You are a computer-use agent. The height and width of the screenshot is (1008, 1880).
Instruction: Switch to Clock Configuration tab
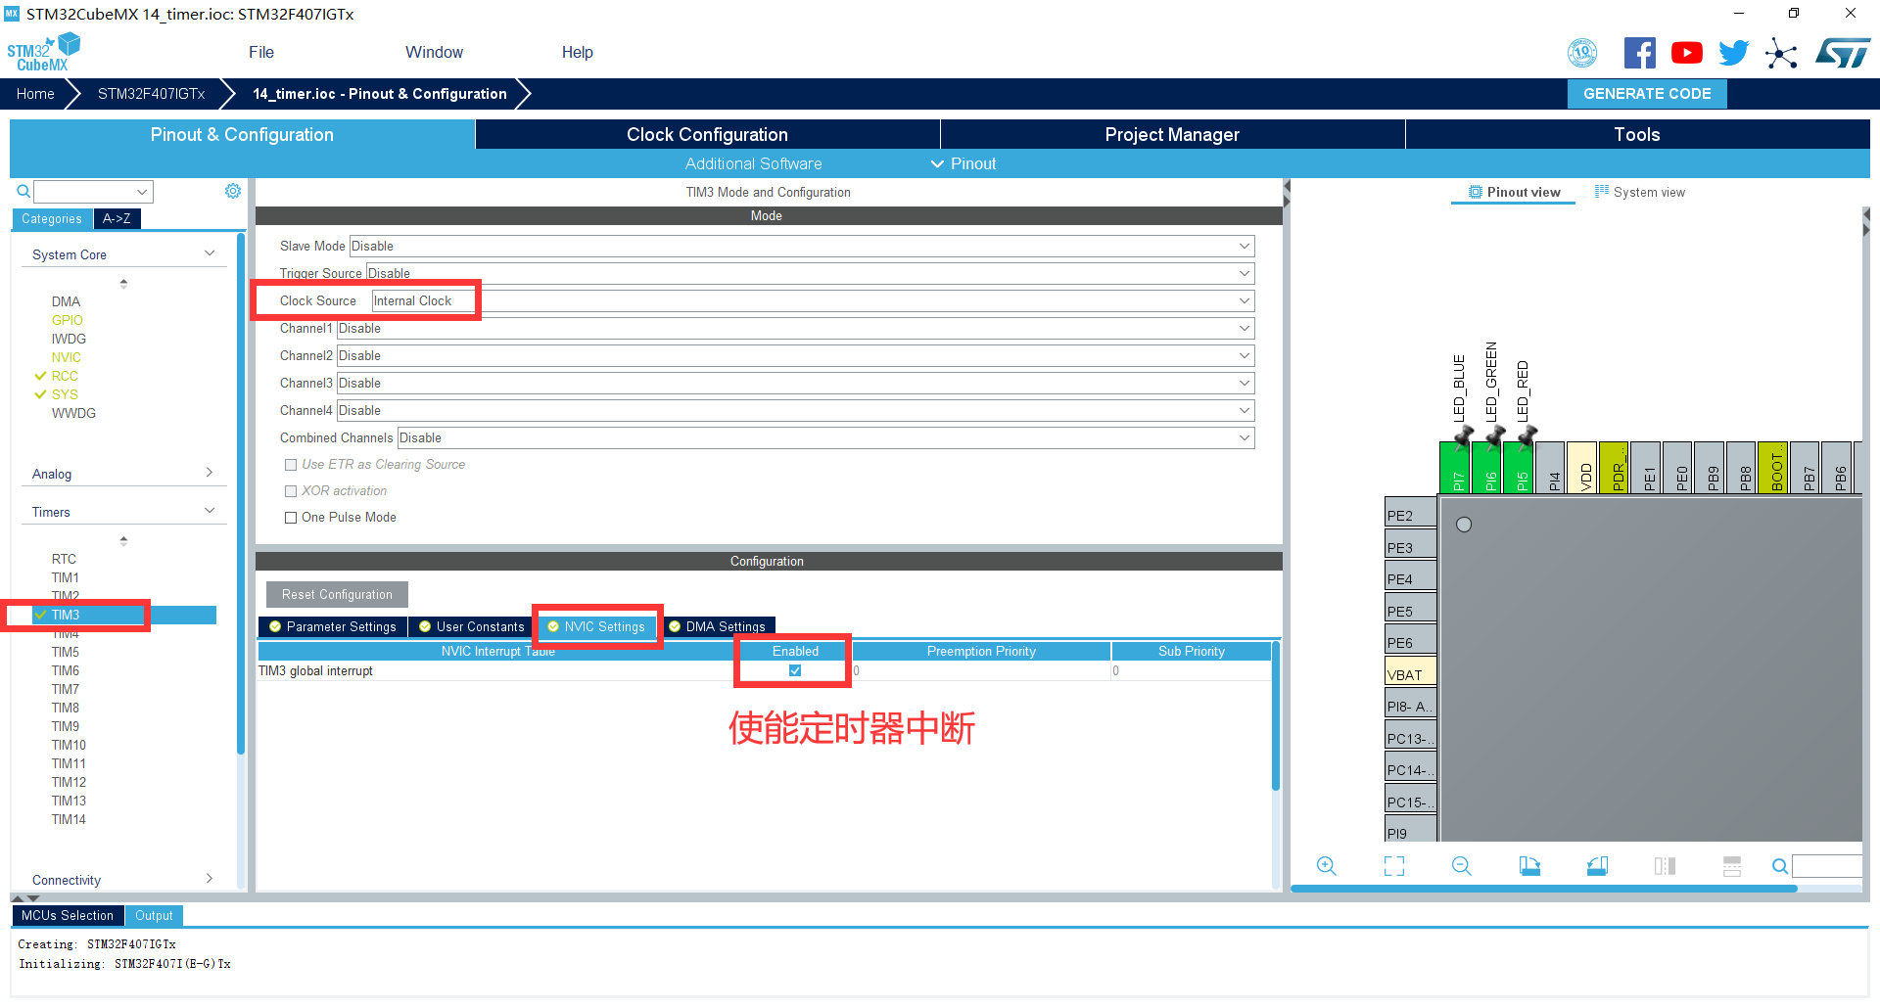pos(707,135)
